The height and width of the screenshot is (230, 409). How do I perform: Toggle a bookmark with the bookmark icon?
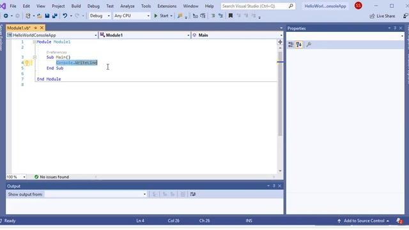point(231,16)
